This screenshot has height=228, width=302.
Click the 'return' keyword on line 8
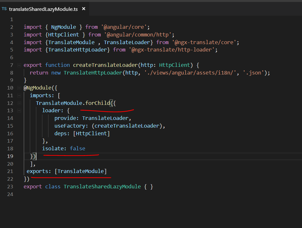point(39,73)
